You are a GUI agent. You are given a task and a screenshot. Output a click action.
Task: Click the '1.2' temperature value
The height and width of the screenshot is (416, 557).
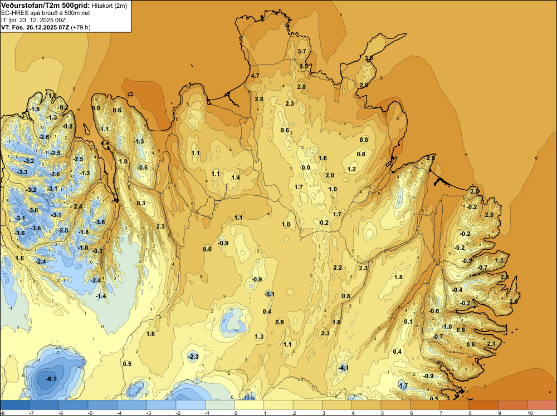[x=351, y=169]
